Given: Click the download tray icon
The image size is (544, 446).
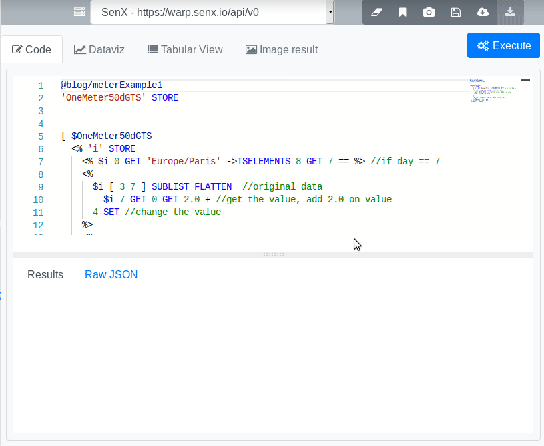Looking at the screenshot, I should [510, 13].
